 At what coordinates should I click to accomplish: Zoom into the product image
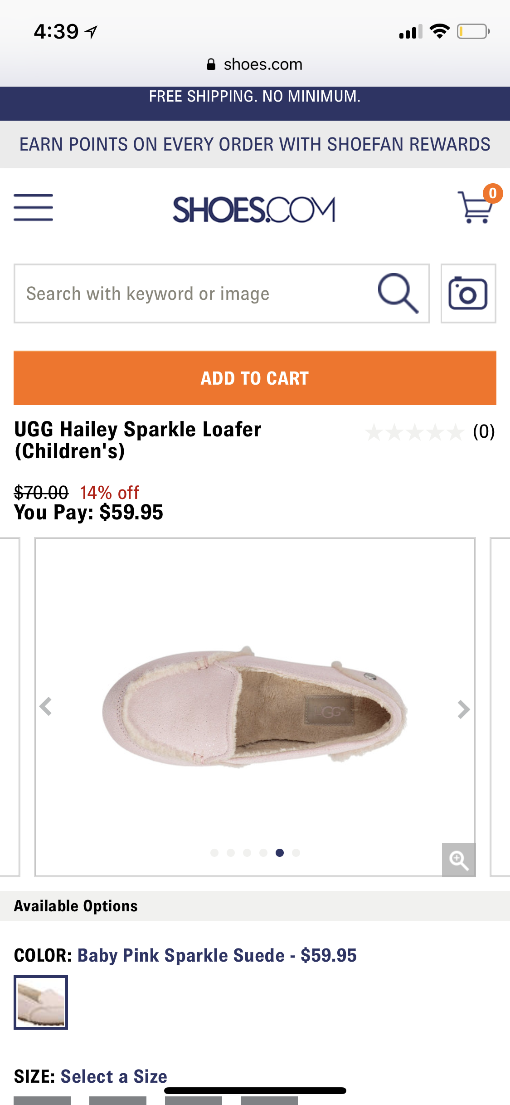coord(458,860)
